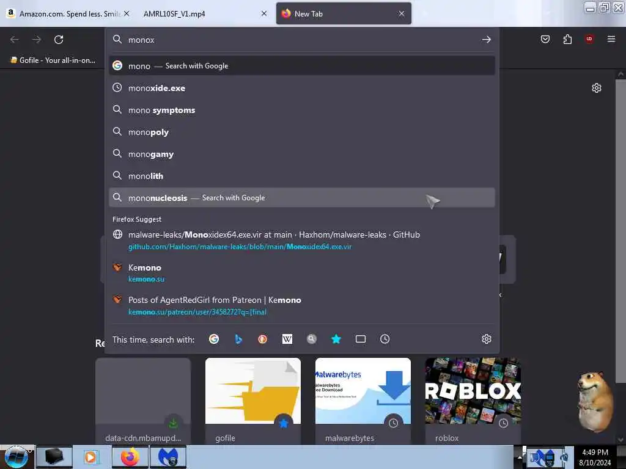Close the New Tab tab
The image size is (626, 469).
tap(402, 13)
